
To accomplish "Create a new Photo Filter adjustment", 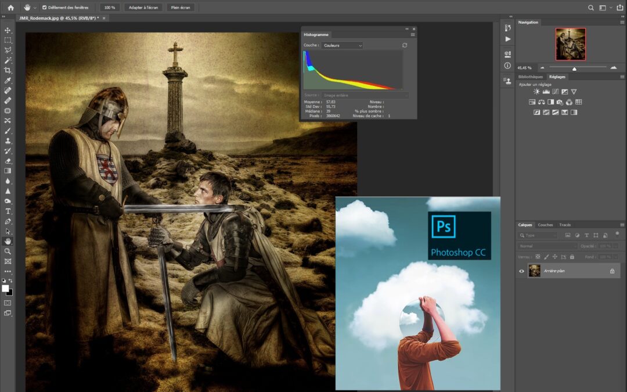I will coord(560,102).
